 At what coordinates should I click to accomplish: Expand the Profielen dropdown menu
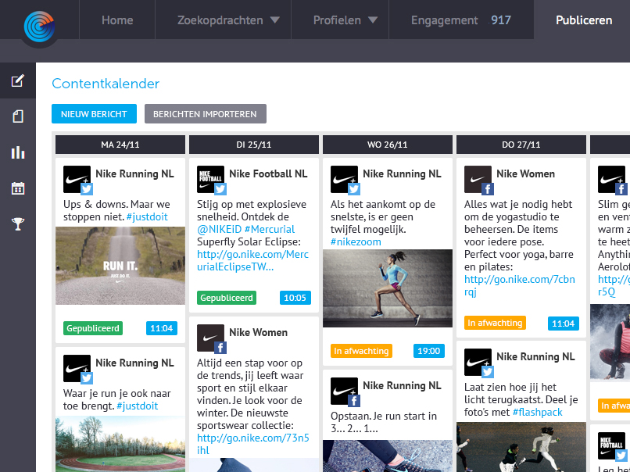(345, 20)
